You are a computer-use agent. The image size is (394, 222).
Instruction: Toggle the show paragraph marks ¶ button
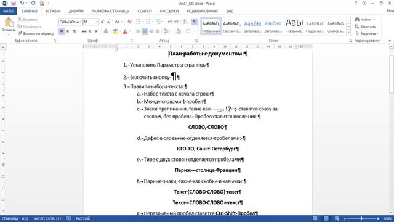[195, 22]
